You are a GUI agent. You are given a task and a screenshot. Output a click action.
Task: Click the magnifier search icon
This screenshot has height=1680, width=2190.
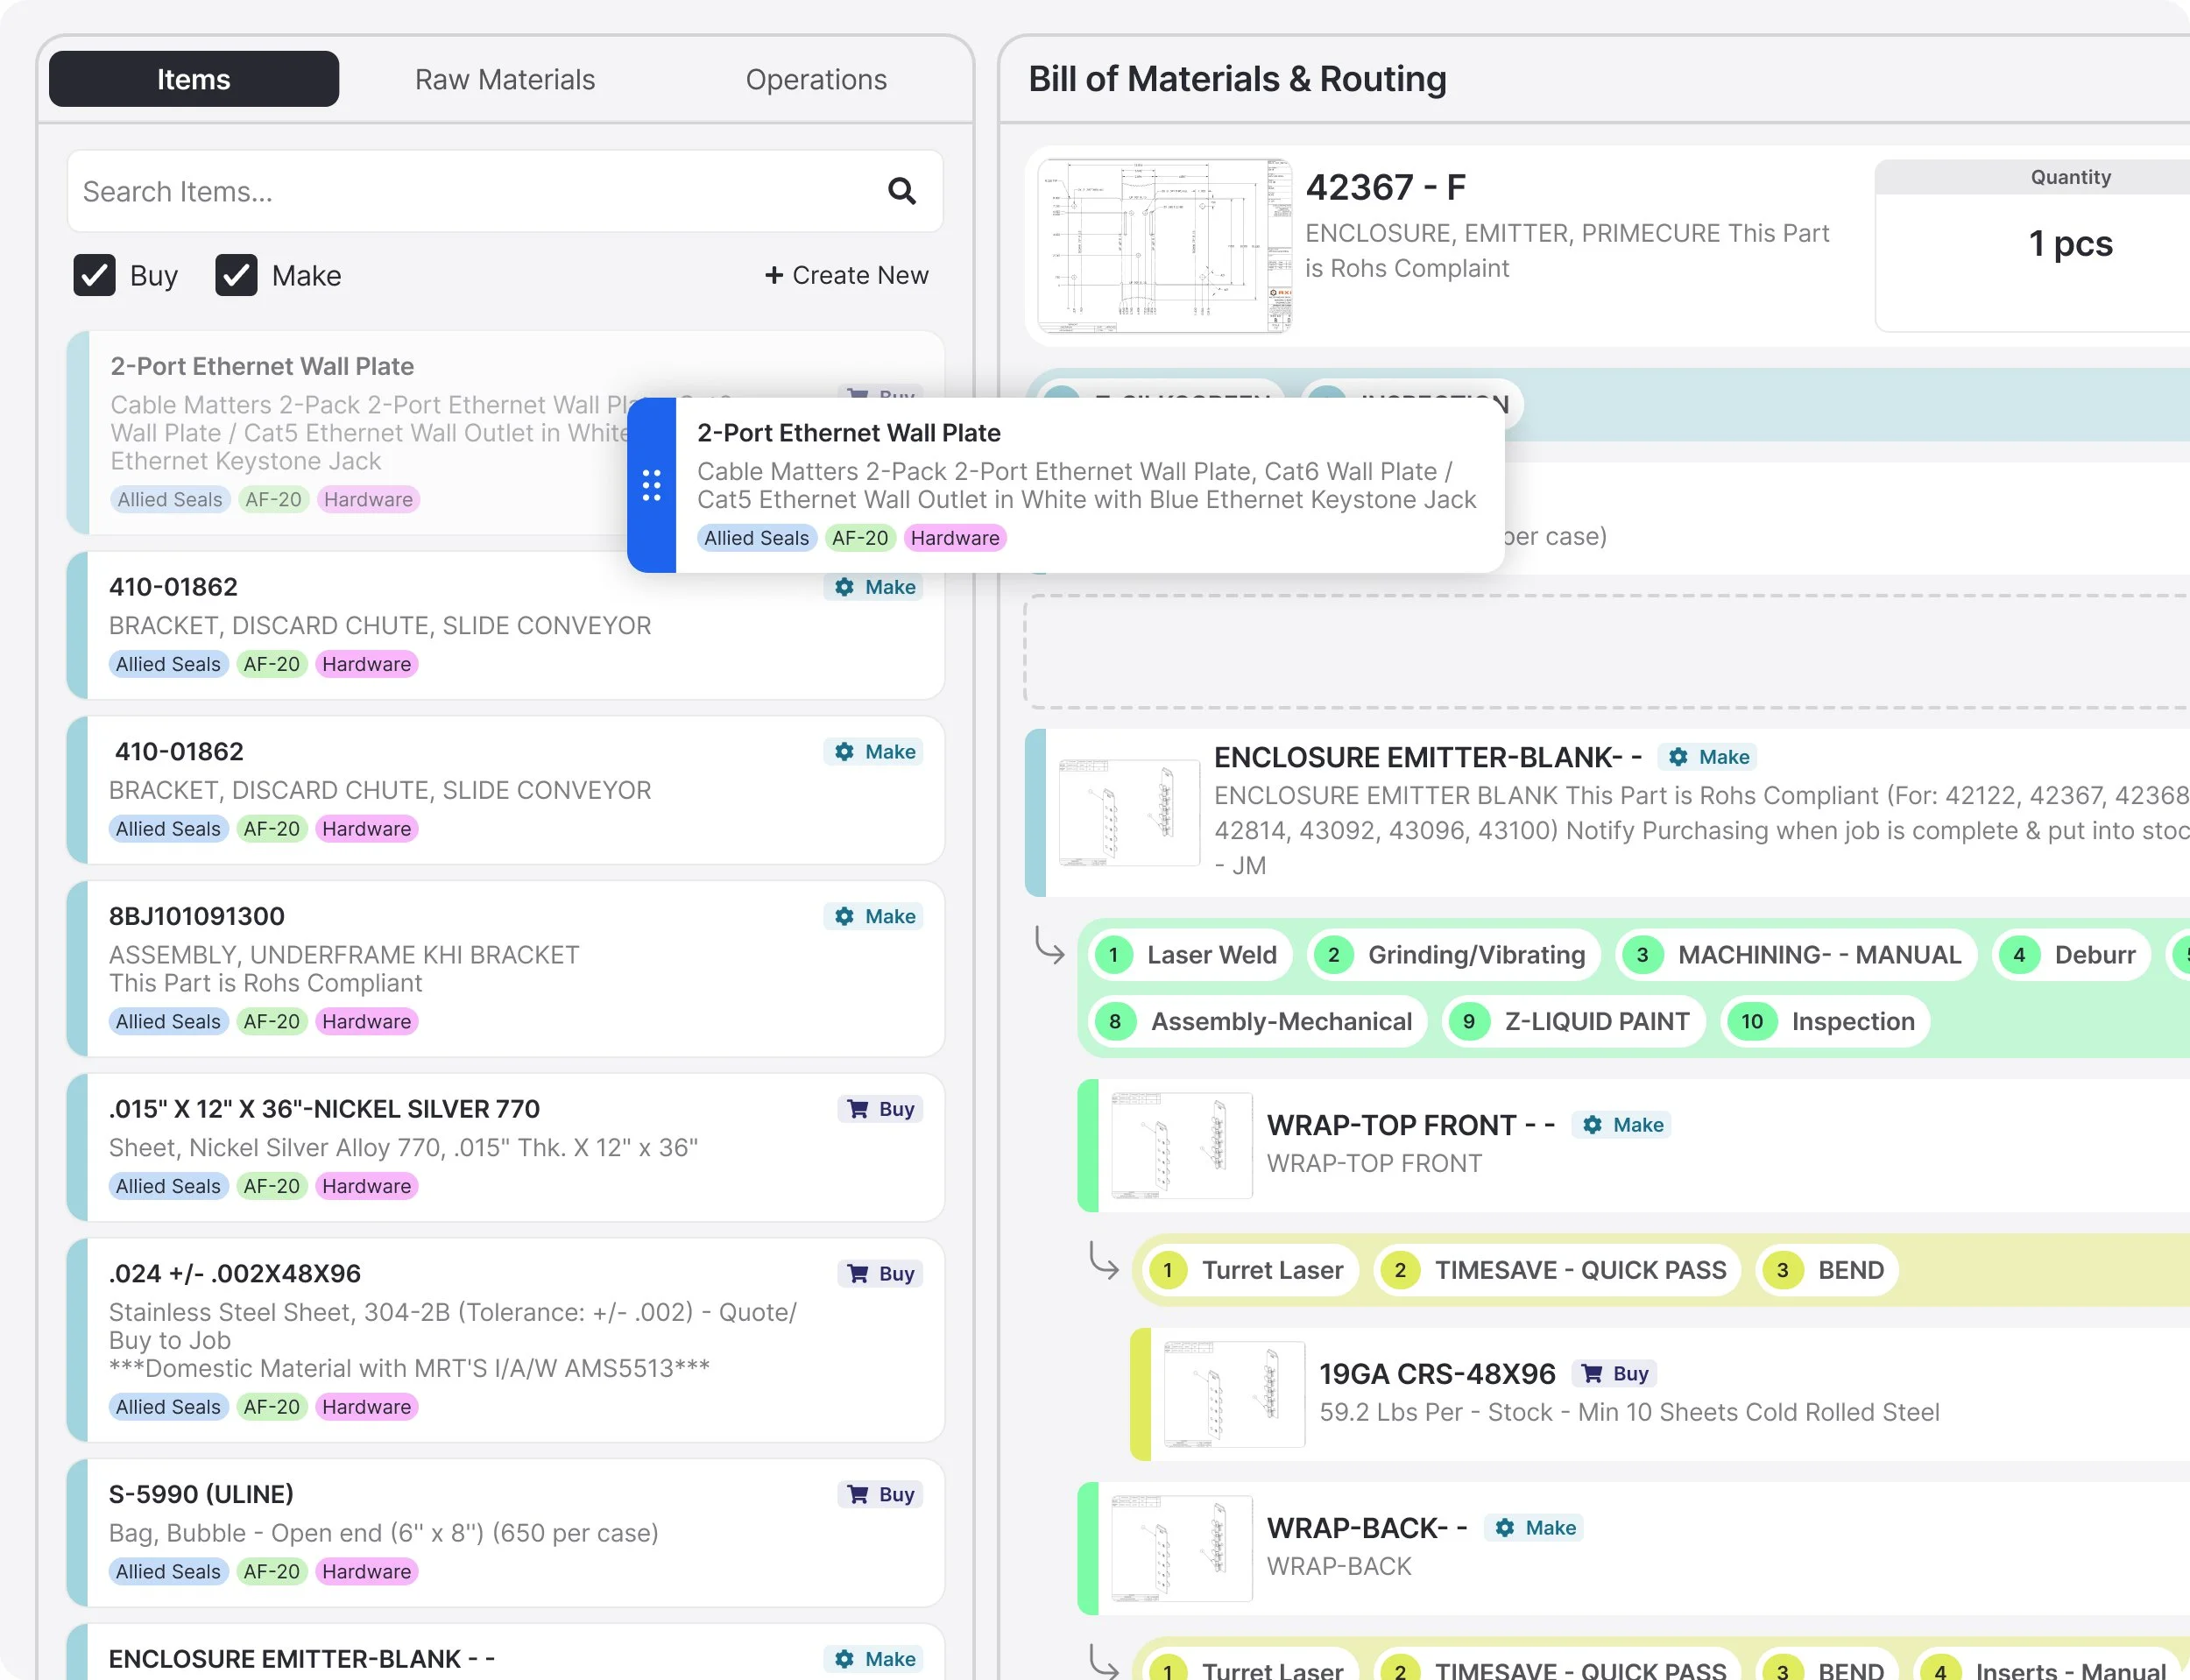[902, 191]
